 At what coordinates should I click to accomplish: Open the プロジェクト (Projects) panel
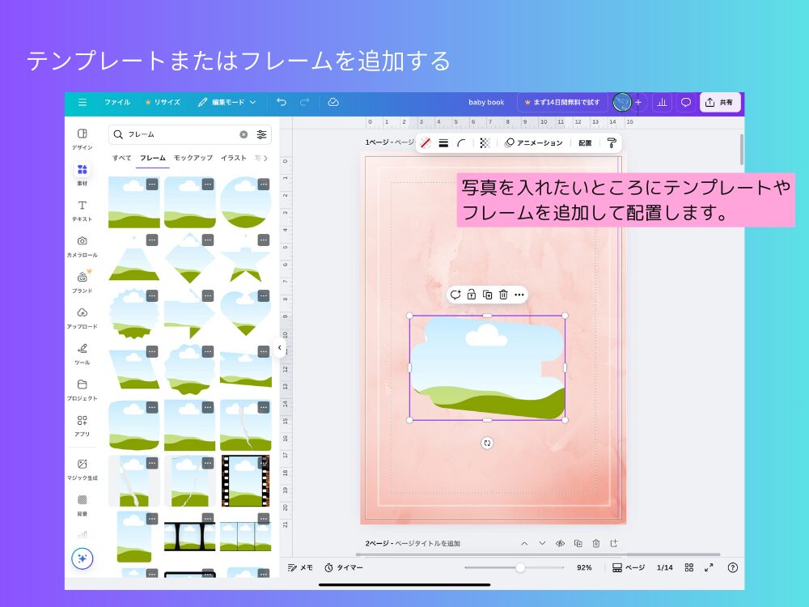pyautogui.click(x=82, y=387)
